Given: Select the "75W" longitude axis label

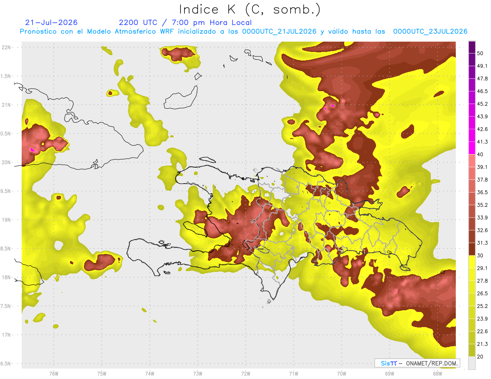Looking at the screenshot, I should coord(102,373).
